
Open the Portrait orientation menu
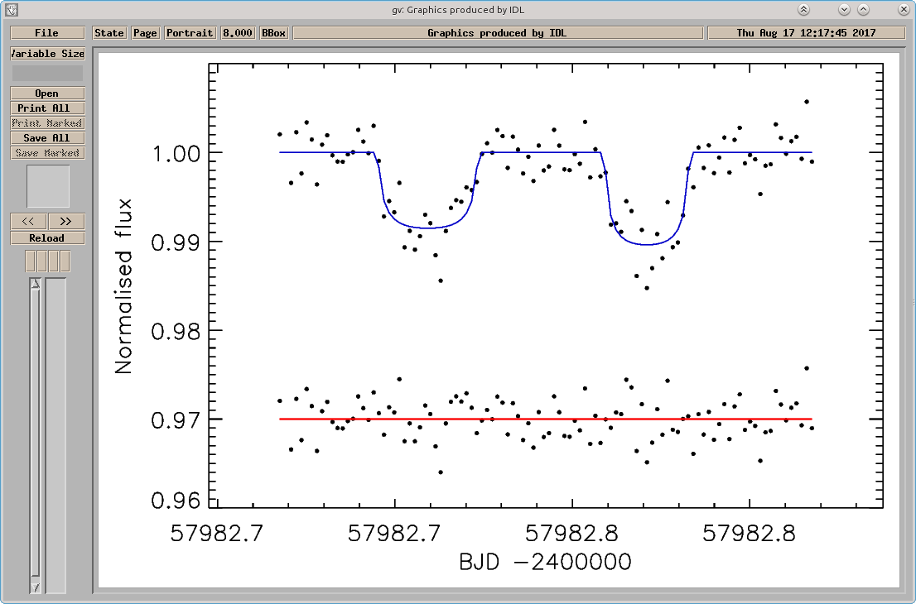click(x=190, y=32)
